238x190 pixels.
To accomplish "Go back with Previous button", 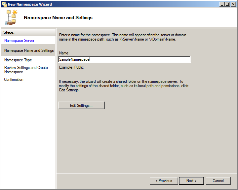I will 164,181.
